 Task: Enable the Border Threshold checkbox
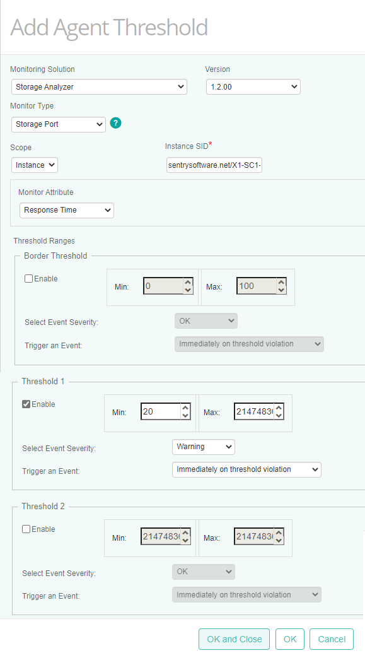(x=29, y=279)
